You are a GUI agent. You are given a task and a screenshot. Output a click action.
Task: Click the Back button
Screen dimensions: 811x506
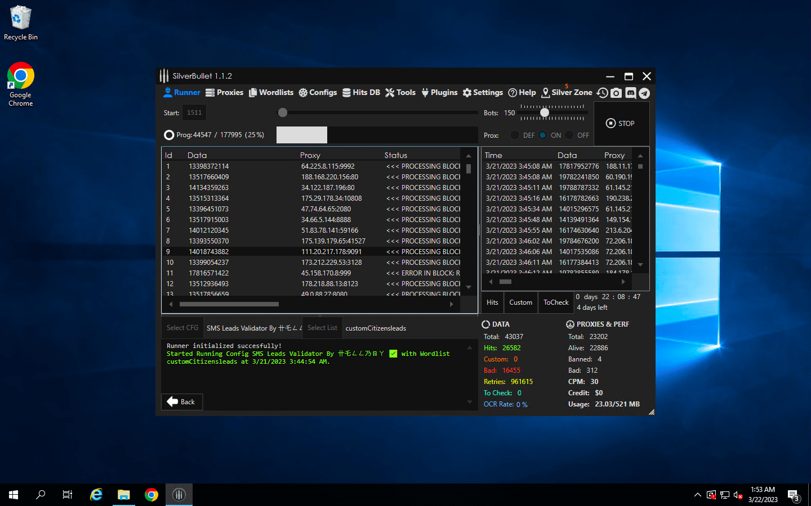click(x=182, y=402)
